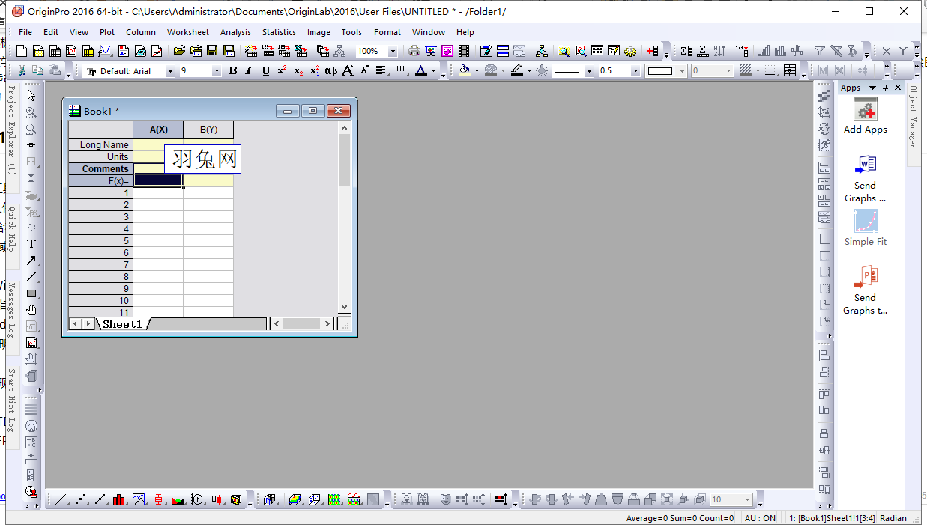Open the Statistics menu

(279, 32)
